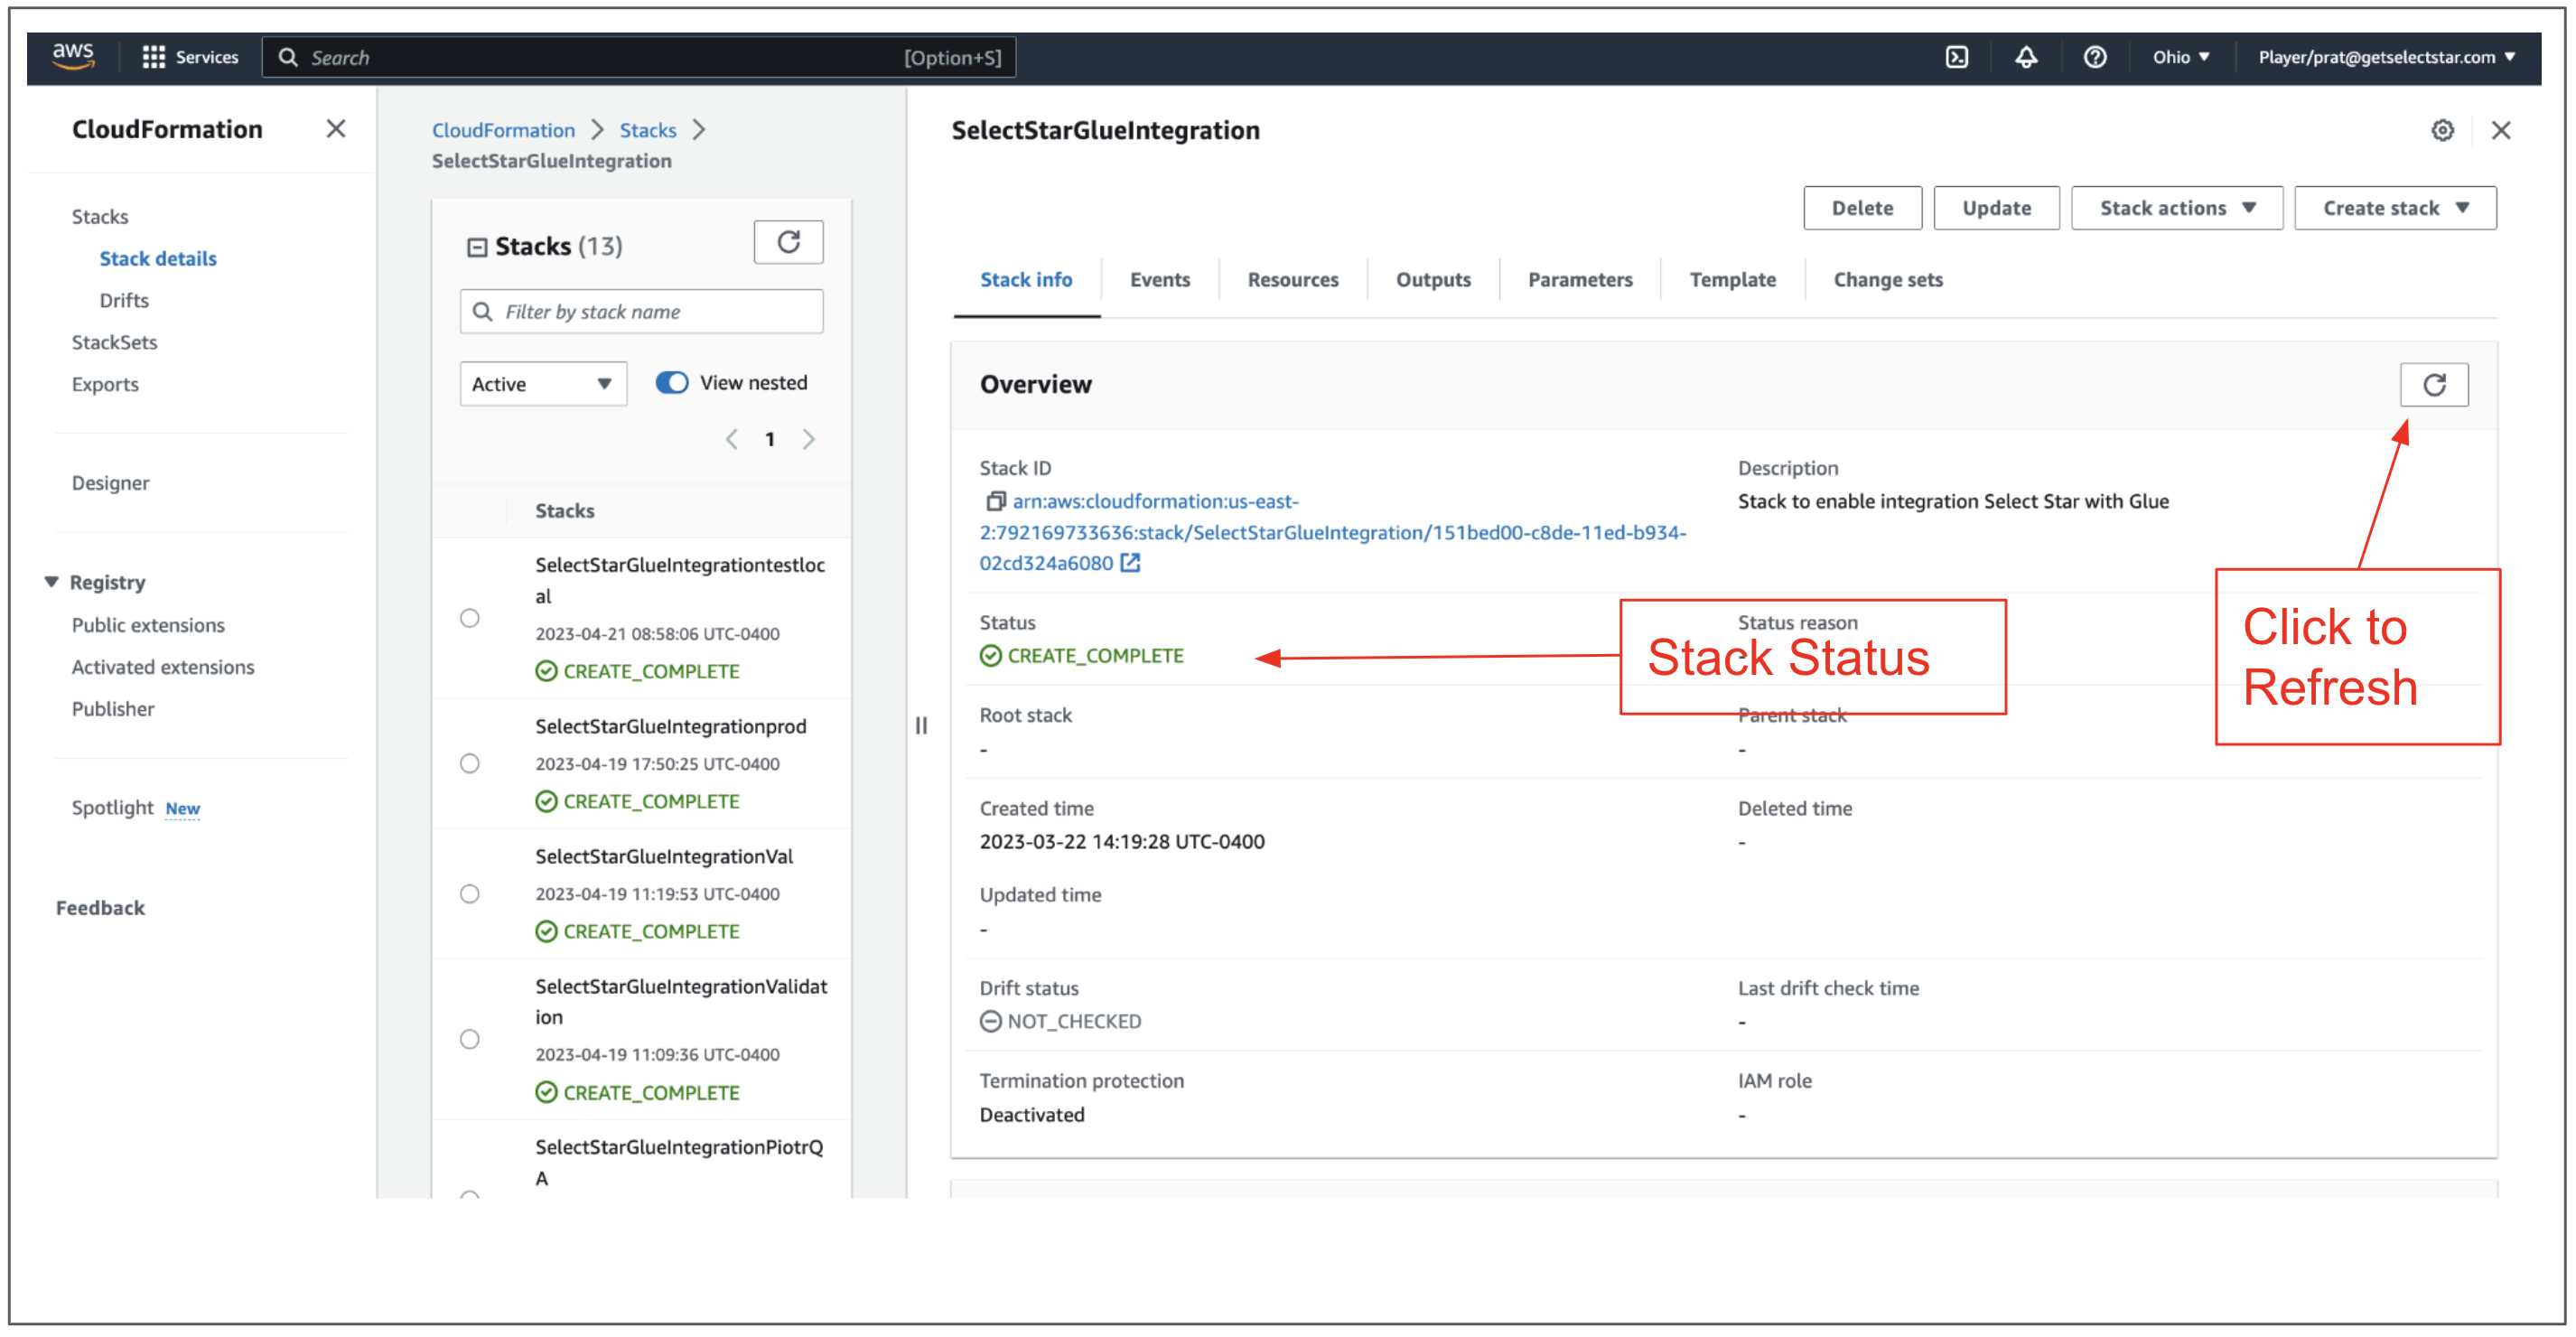Copy the Stack ID ARN

995,501
